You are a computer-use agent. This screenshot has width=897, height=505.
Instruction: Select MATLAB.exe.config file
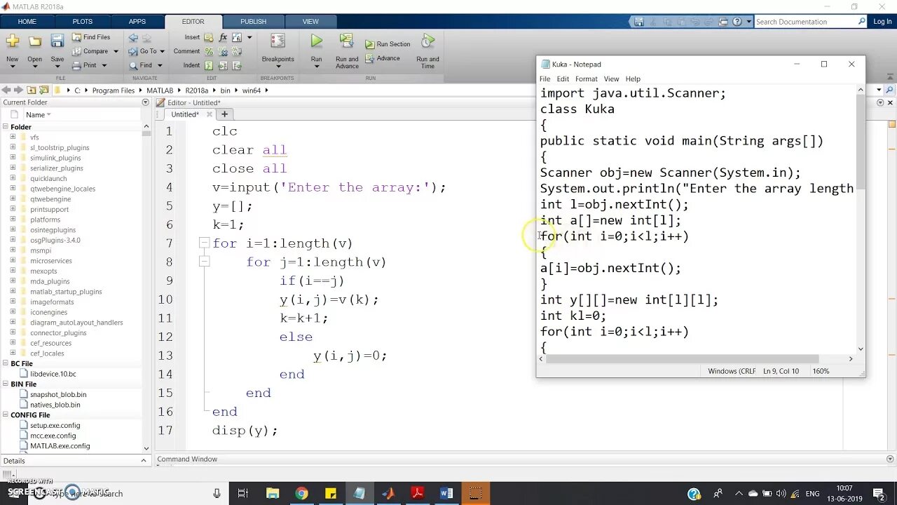(60, 446)
